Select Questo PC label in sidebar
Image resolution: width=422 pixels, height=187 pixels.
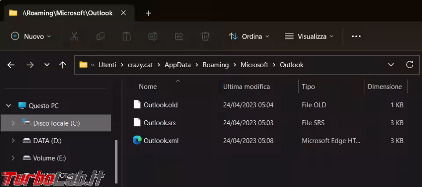coord(44,106)
